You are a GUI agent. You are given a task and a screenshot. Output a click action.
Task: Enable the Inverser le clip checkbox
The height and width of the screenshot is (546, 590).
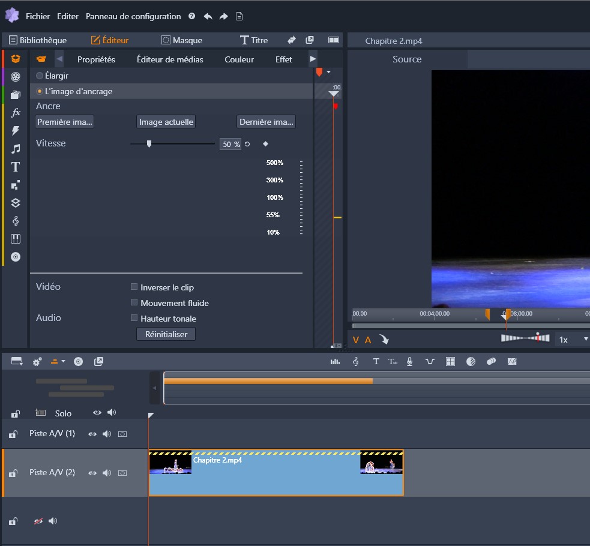click(134, 287)
